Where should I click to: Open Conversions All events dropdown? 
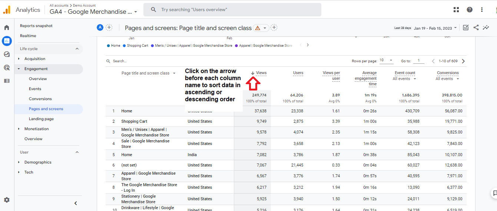(x=447, y=79)
